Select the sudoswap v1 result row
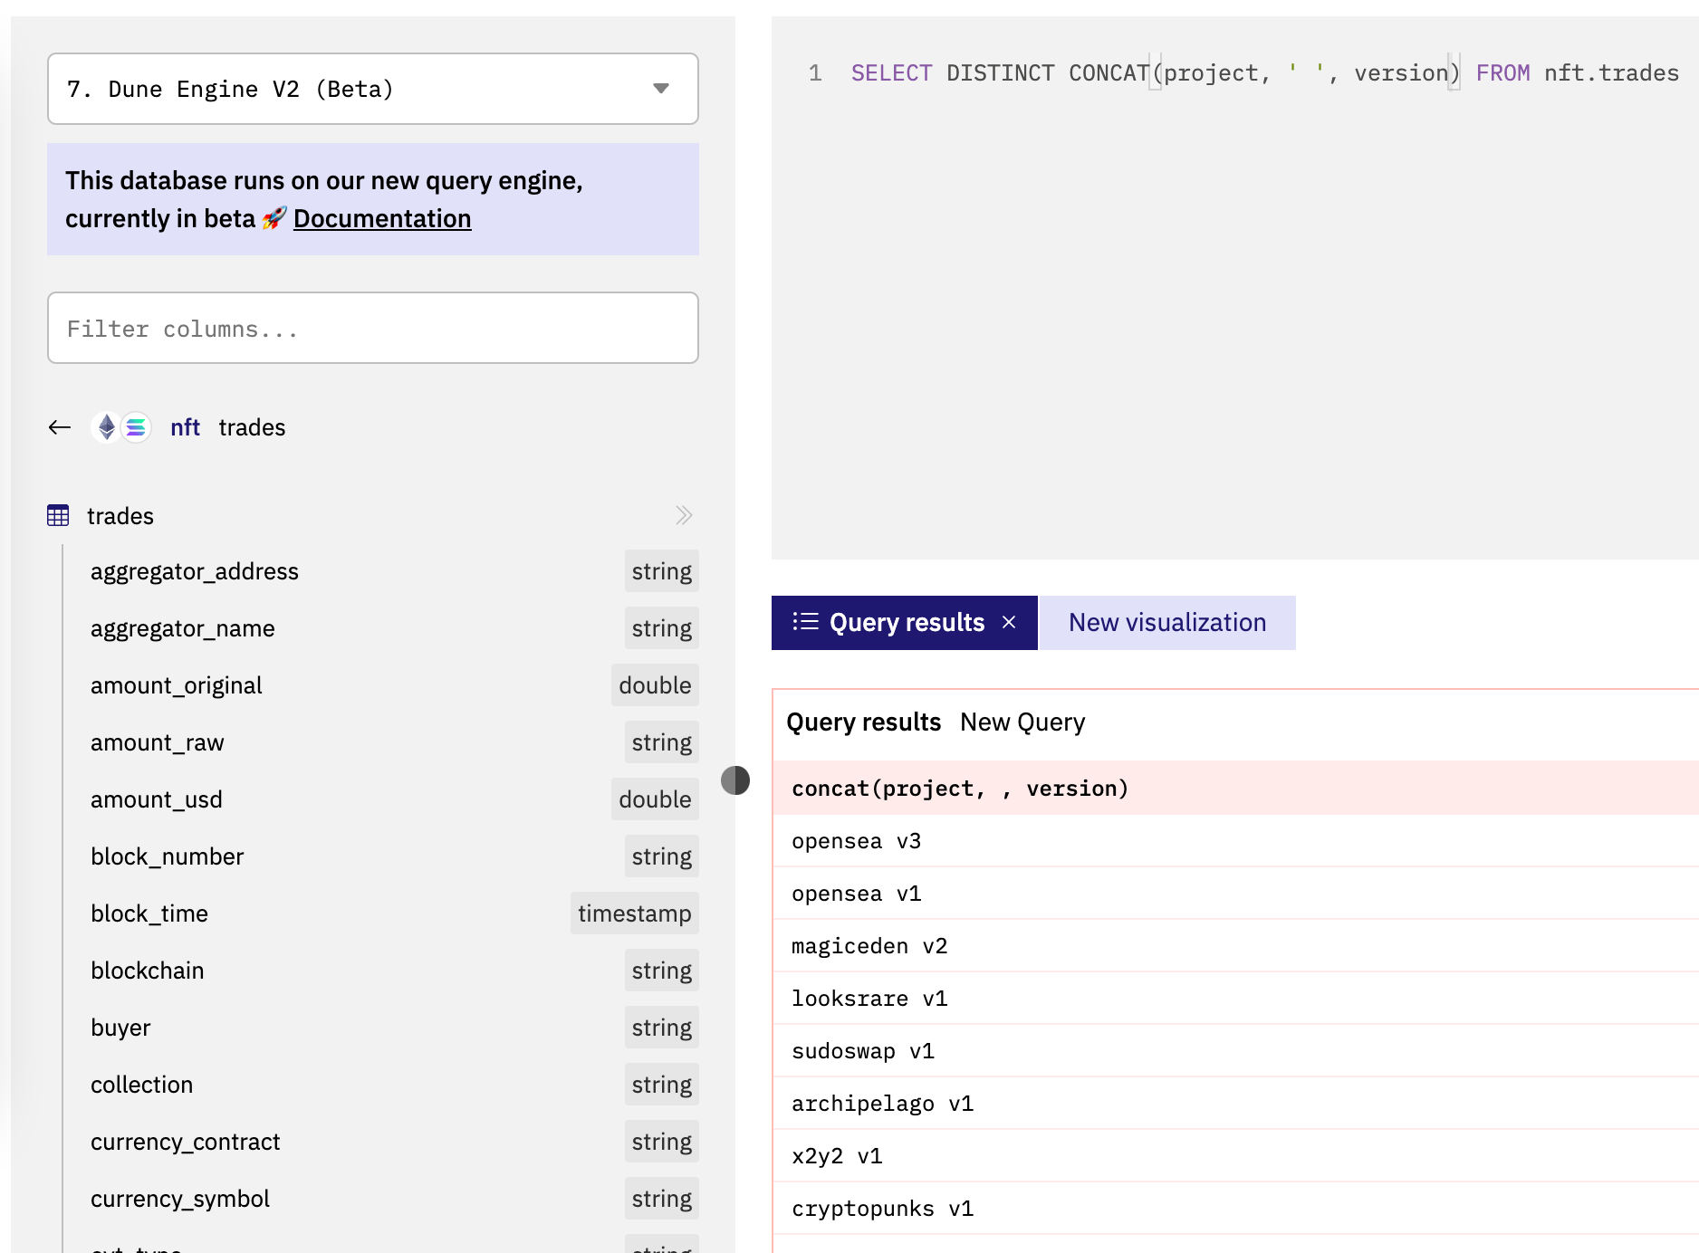Viewport: 1699px width, 1253px height. 1235,1051
